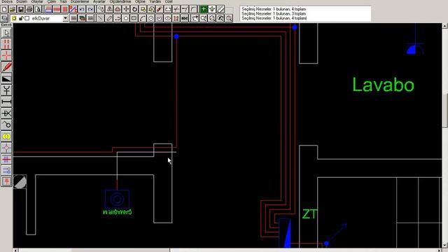Image resolution: width=448 pixels, height=252 pixels.
Task: Click the elkDuvar layer color box
Action: point(27,18)
